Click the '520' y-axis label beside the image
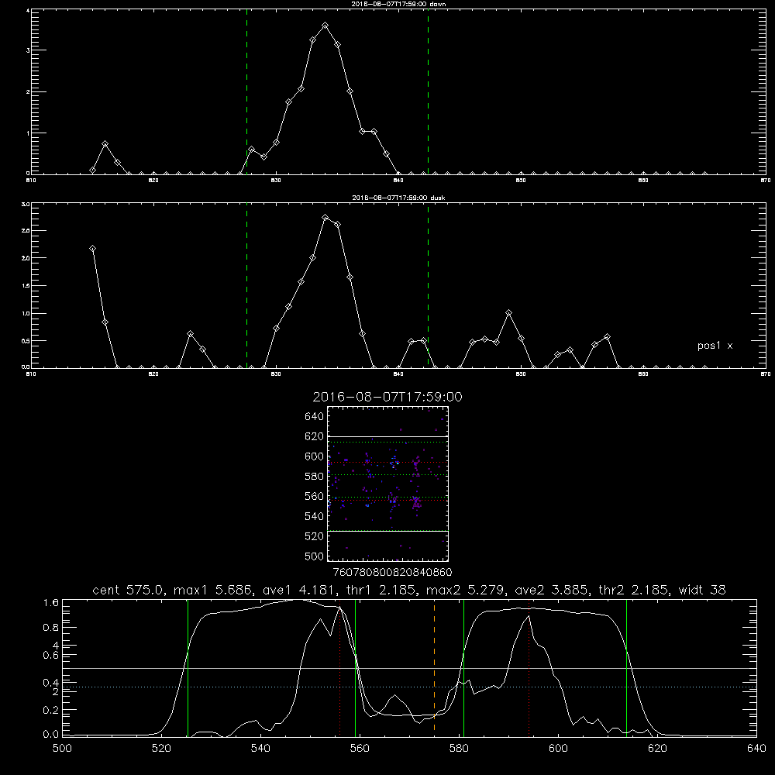The height and width of the screenshot is (775, 775). pyautogui.click(x=315, y=536)
